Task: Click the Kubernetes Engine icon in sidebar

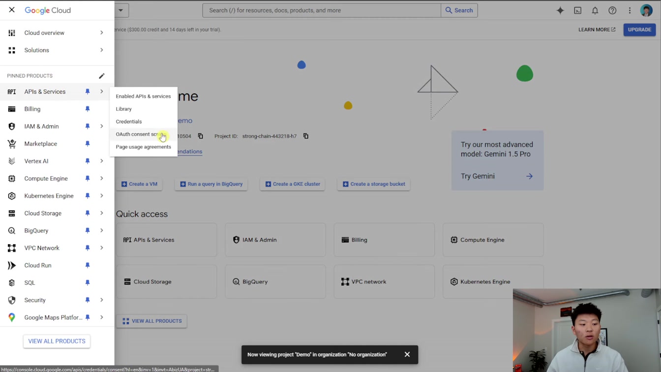Action: [12, 196]
